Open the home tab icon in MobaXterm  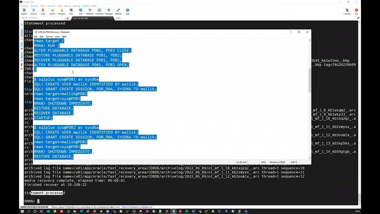tap(67, 18)
